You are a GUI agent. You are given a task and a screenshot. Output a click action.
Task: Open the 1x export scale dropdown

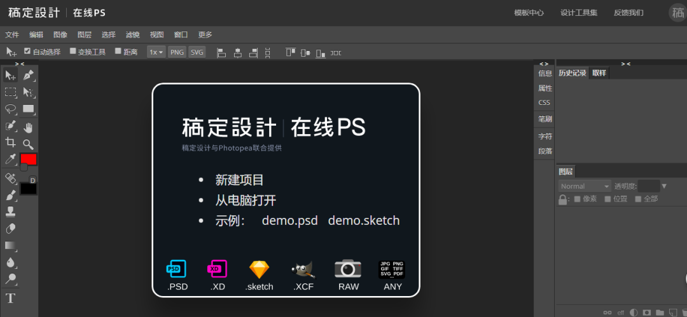pyautogui.click(x=156, y=52)
